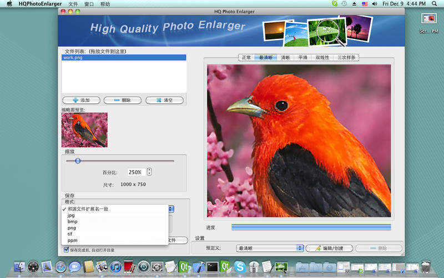Open the 预定义 preset dropdown
The image size is (444, 278).
pyautogui.click(x=270, y=248)
